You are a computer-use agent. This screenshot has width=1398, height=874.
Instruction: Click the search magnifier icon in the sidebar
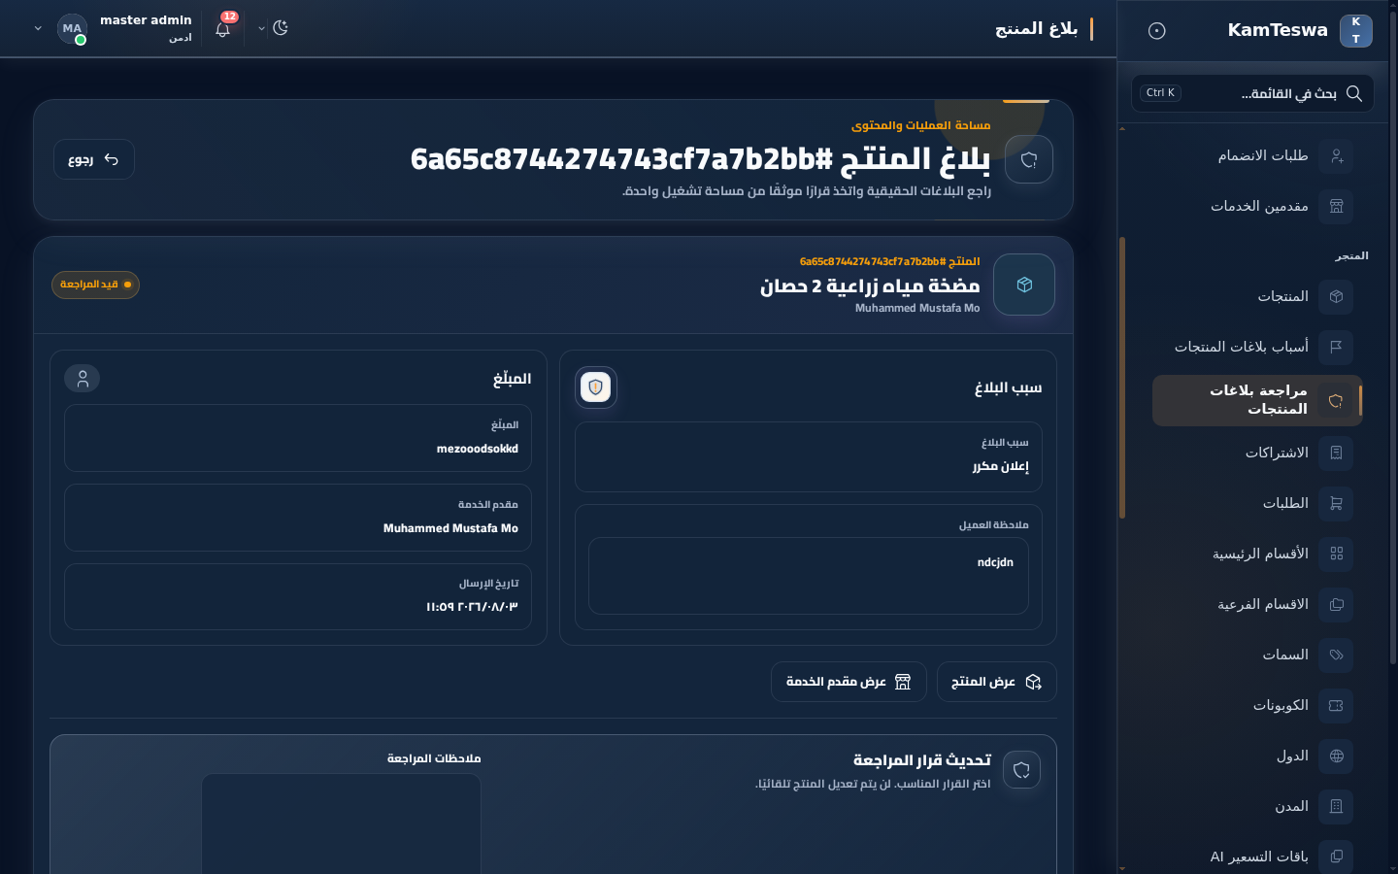coord(1353,93)
